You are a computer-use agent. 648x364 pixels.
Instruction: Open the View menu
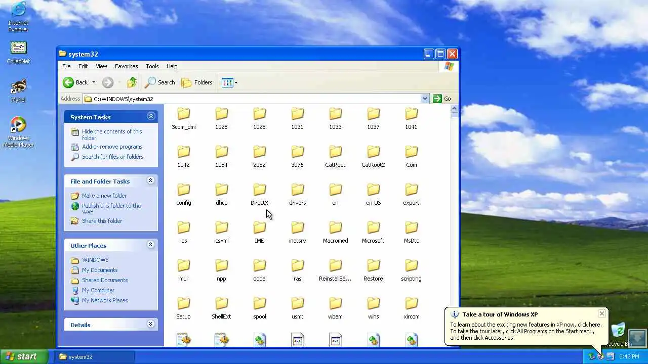[101, 66]
